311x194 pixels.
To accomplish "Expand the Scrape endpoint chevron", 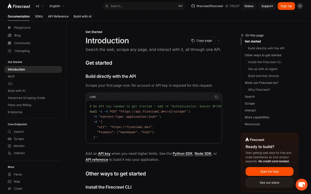I will tap(59, 139).
